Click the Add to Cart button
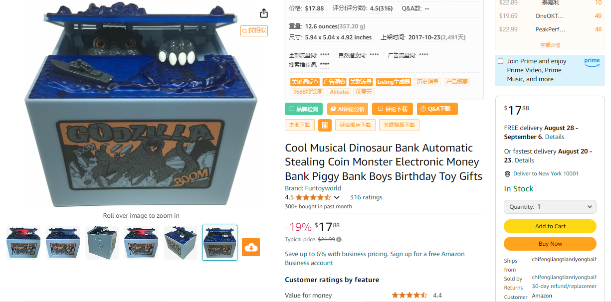This screenshot has height=302, width=611. click(550, 226)
